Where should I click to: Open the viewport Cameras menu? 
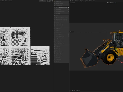[x=77, y=1]
